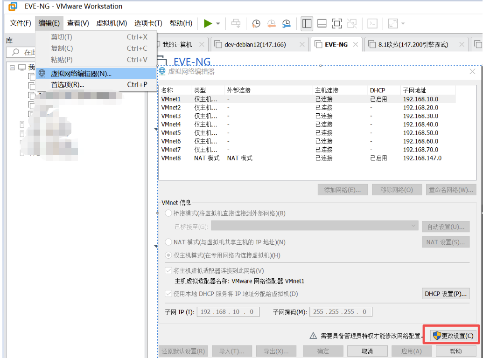This screenshot has height=358, width=483.
Task: Click the green power-on play button
Action: point(208,23)
